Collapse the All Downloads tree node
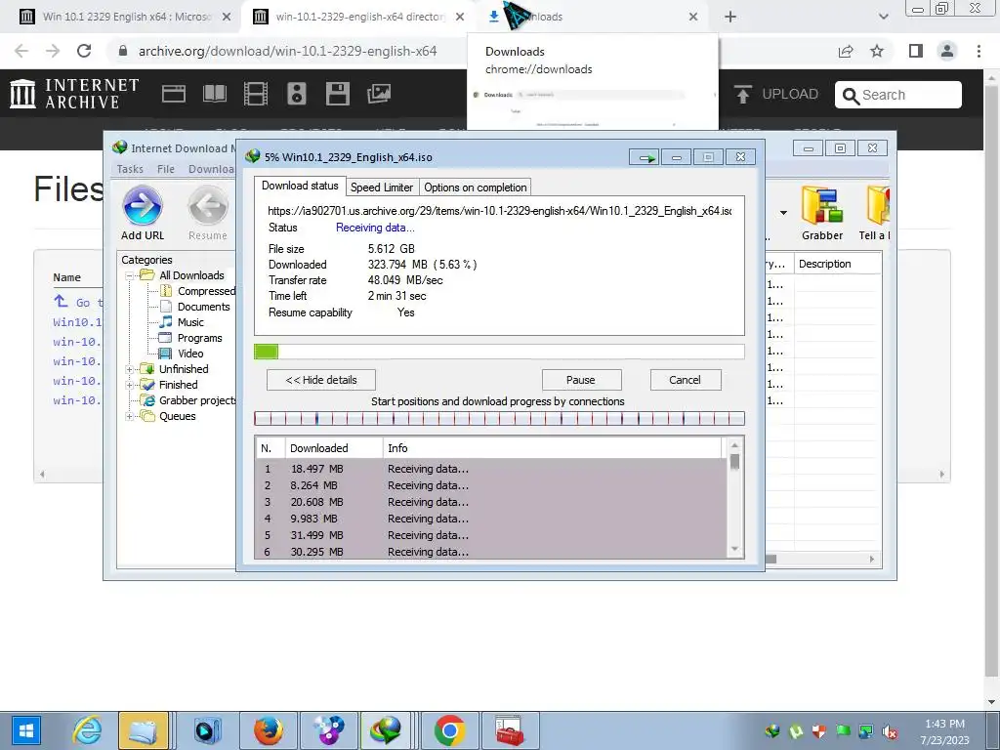Image resolution: width=1000 pixels, height=750 pixels. 130,275
